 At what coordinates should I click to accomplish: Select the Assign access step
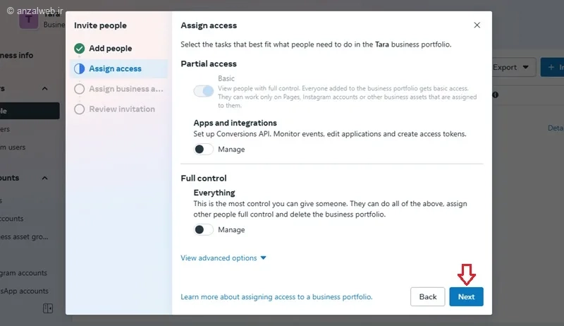click(115, 69)
